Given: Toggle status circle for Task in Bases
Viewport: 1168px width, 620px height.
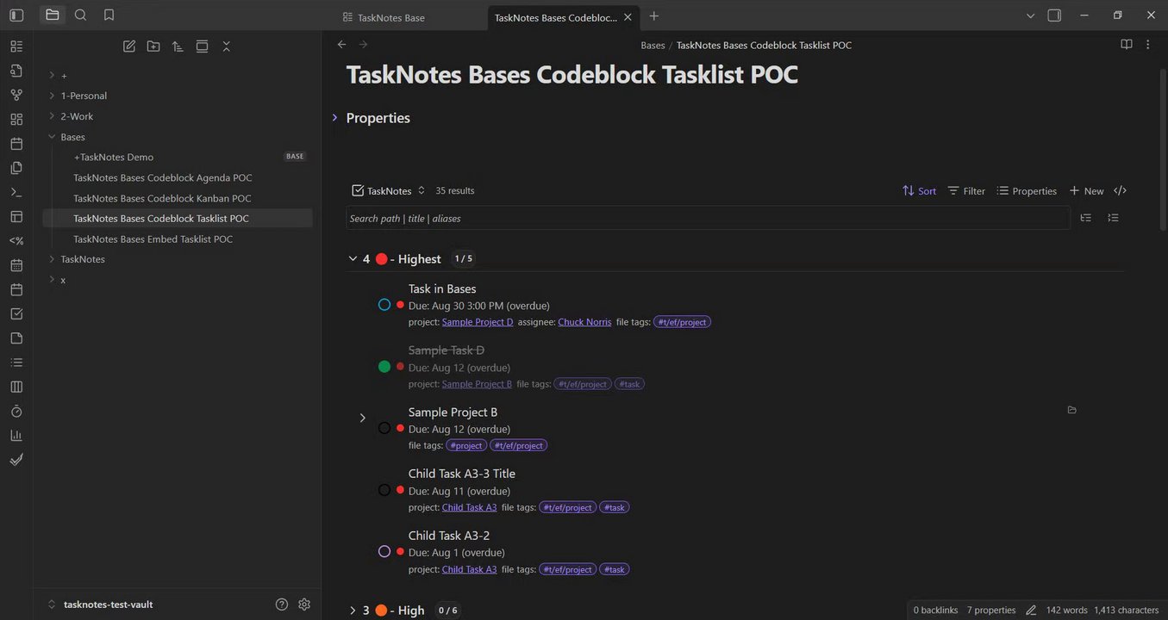Looking at the screenshot, I should (x=384, y=305).
